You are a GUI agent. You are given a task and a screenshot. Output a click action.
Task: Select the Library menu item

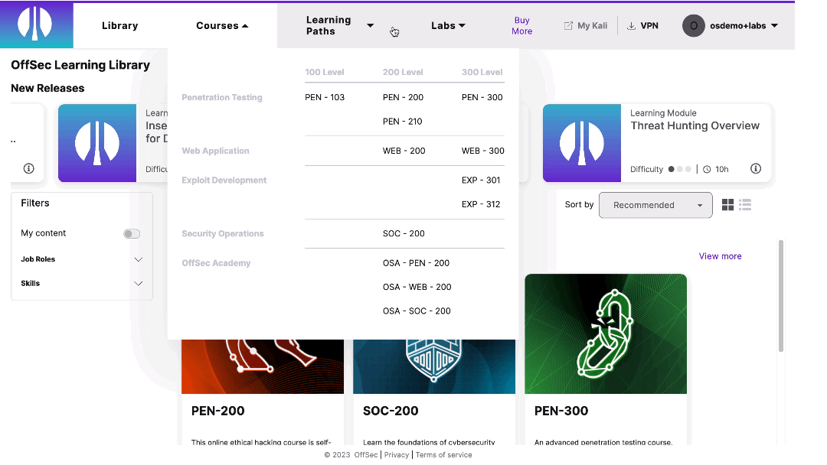[x=119, y=25]
